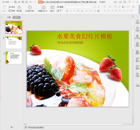Click the Subscript X₂ icon

tap(91, 11)
